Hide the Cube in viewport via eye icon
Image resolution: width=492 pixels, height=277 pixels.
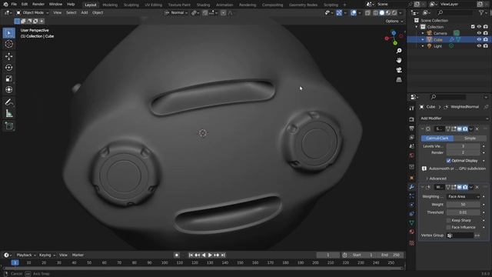(x=479, y=39)
